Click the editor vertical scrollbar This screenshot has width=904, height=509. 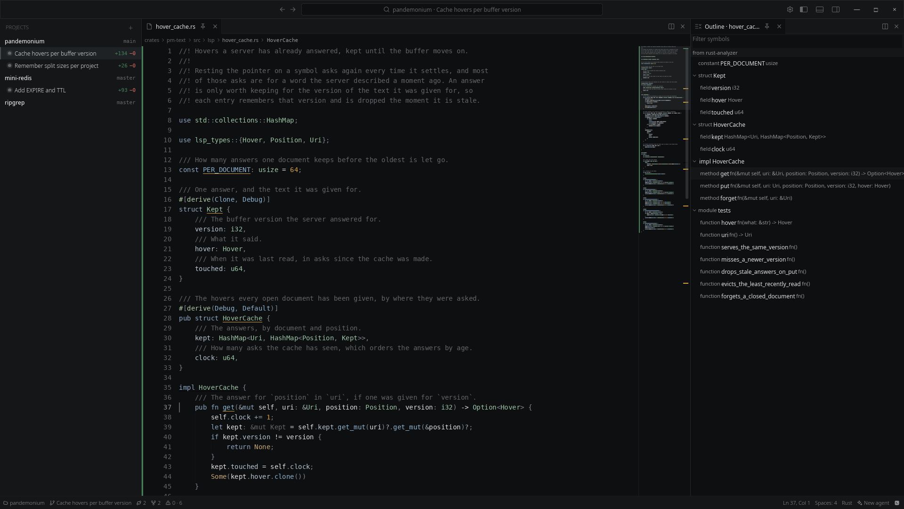pyautogui.click(x=686, y=123)
